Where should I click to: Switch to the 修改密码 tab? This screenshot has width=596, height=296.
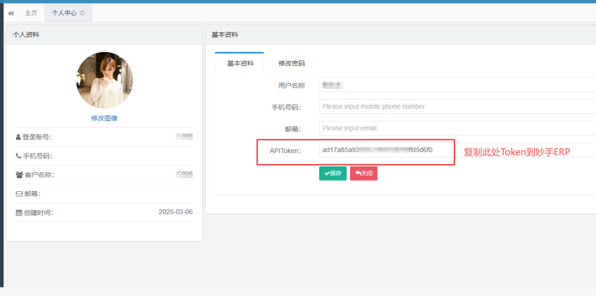coord(292,64)
